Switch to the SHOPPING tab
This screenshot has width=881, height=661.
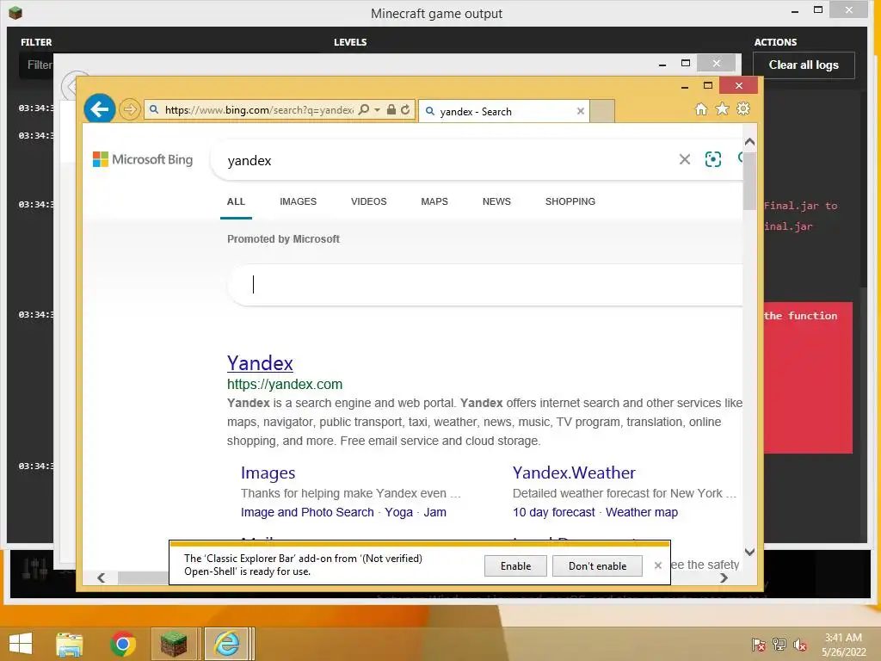pyautogui.click(x=570, y=201)
